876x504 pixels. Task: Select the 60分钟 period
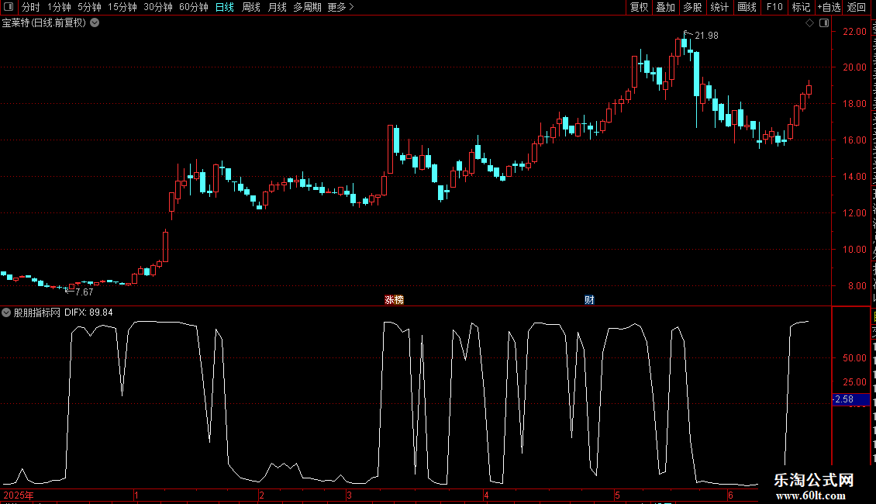[193, 7]
